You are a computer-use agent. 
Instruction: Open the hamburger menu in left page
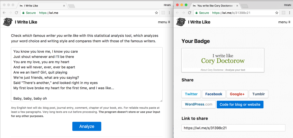(x=164, y=22)
